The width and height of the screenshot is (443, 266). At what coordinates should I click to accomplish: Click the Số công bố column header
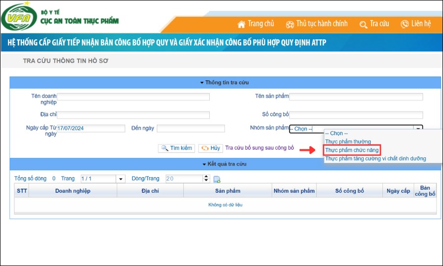[x=349, y=191]
